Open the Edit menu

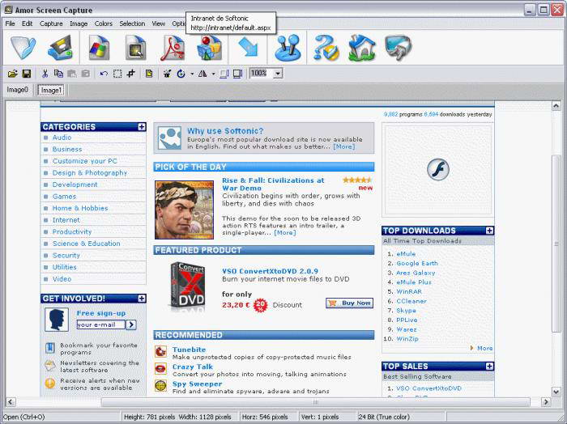tap(27, 23)
